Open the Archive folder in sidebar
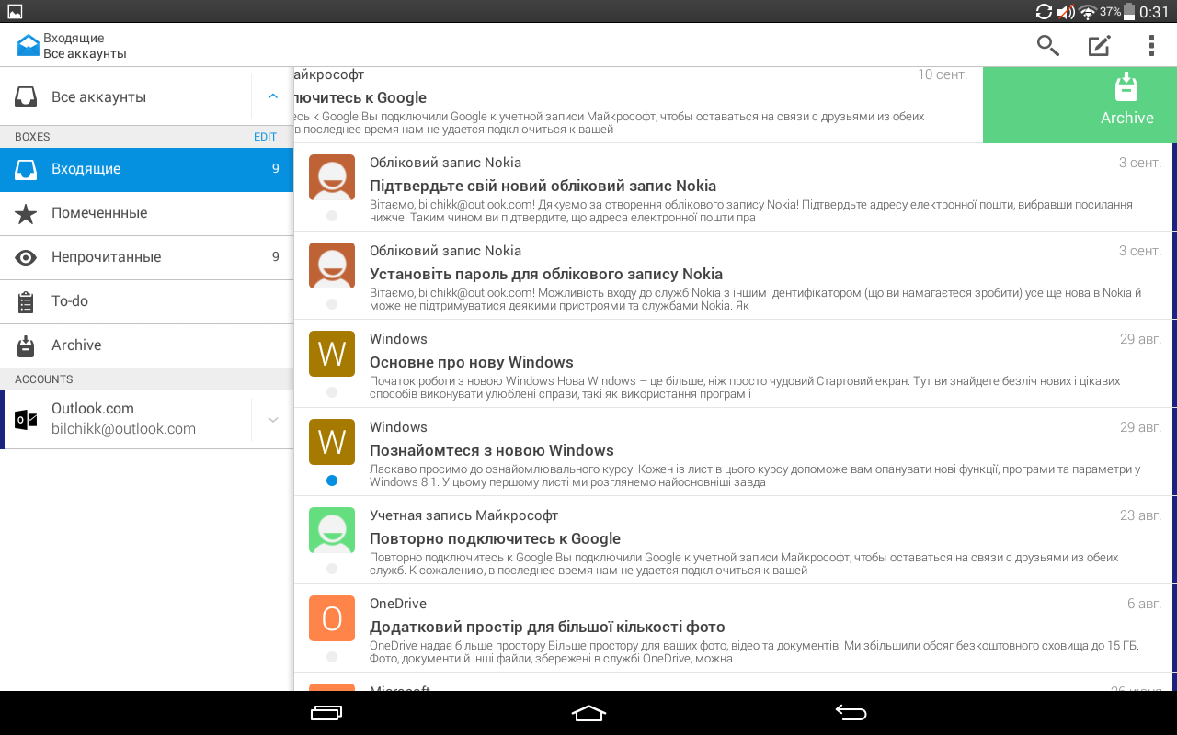This screenshot has height=735, width=1177. pyautogui.click(x=147, y=345)
